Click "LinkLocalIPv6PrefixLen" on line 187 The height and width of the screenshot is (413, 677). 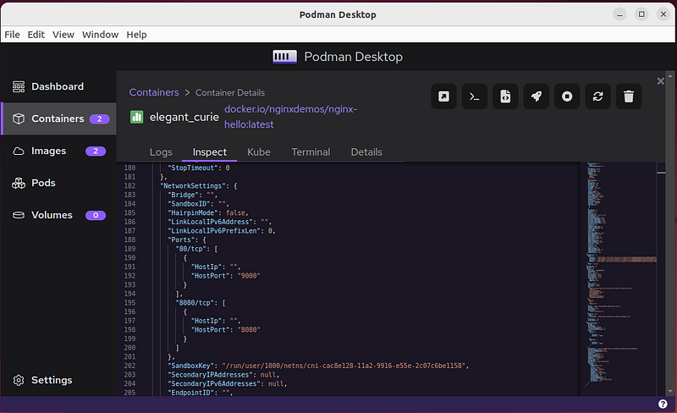click(214, 231)
